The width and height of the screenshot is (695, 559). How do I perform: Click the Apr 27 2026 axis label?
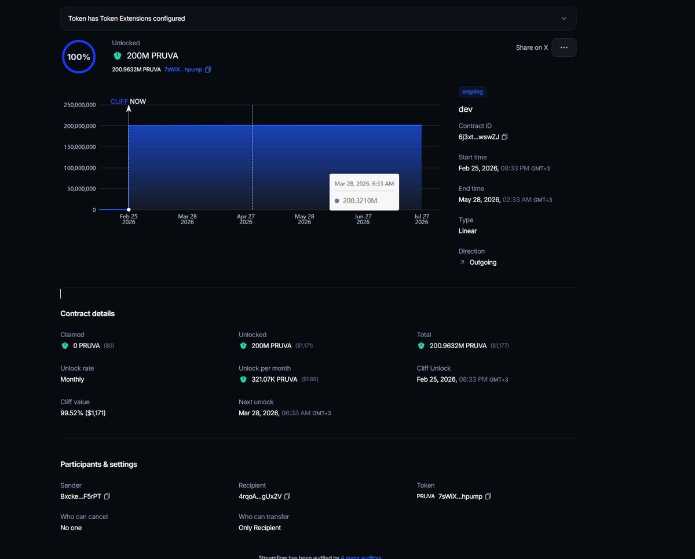tap(246, 219)
